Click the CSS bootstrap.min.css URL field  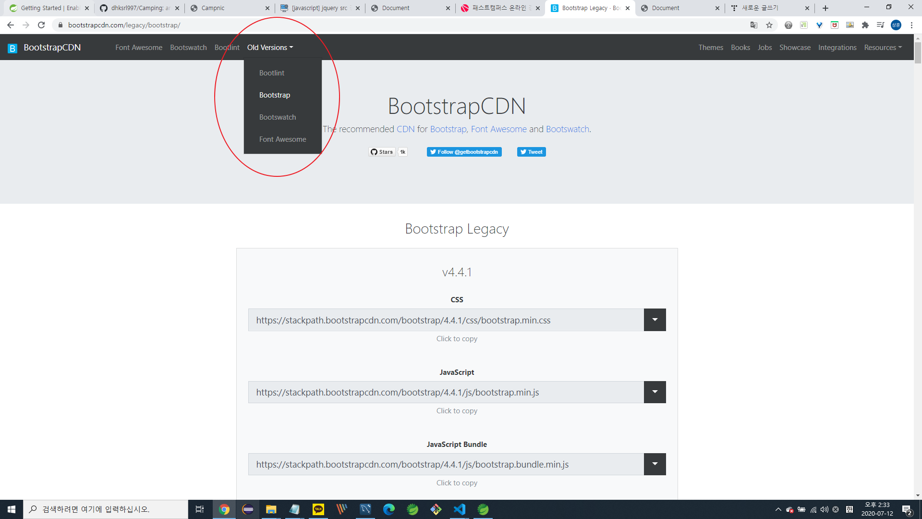point(446,320)
